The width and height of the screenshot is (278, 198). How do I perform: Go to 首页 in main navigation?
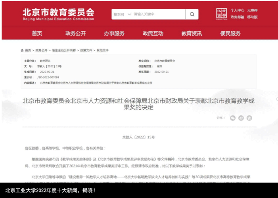[x=37, y=33]
